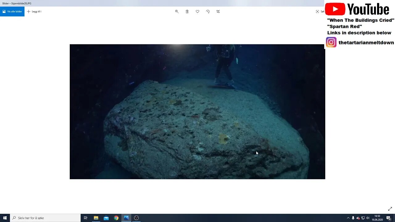Expand hidden system tray icons
Image resolution: width=395 pixels, height=222 pixels.
348,218
